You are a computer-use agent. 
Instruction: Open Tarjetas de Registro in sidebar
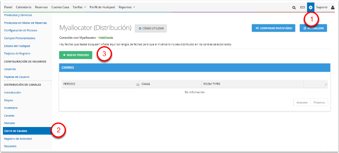coord(17,54)
